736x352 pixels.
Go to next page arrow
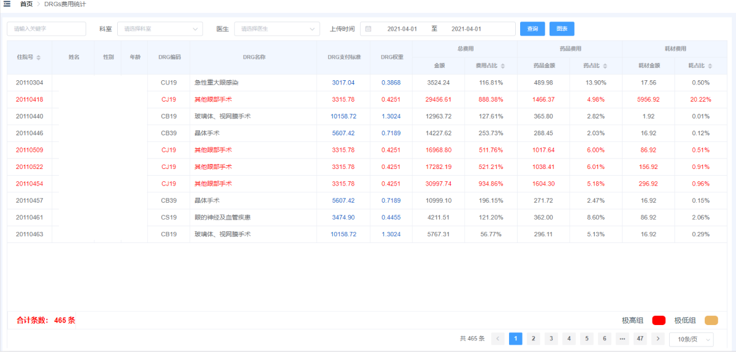pos(657,339)
